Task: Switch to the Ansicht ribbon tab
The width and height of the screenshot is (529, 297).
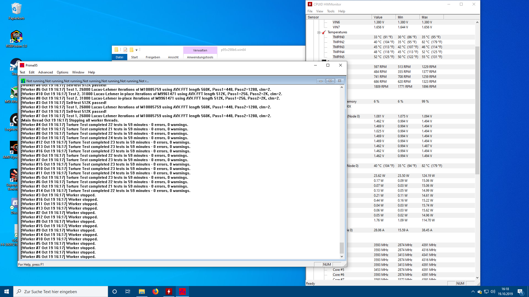Action: [x=173, y=57]
